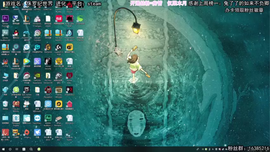Open the Grounded game shortcut
The width and height of the screenshot is (270, 152).
tap(80, 19)
